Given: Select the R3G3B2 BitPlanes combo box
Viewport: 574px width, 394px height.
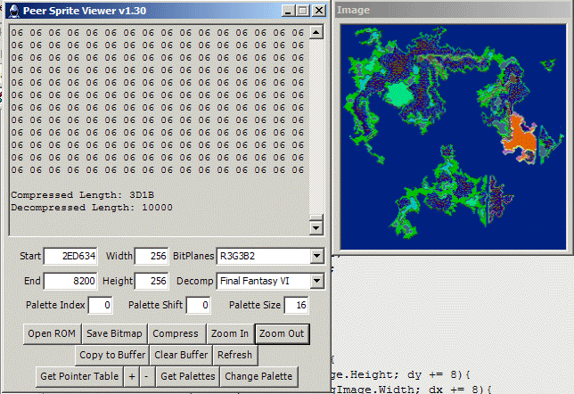Looking at the screenshot, I should (x=270, y=256).
